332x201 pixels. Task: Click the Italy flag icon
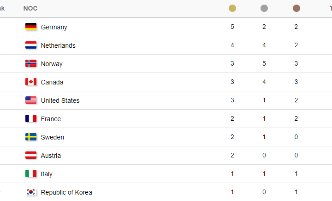pos(31,173)
